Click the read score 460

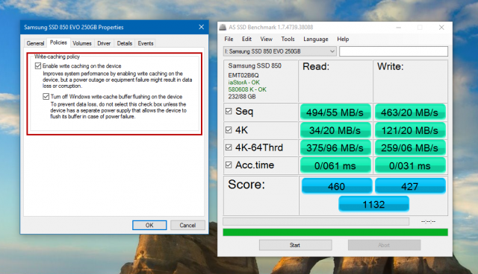(x=337, y=186)
